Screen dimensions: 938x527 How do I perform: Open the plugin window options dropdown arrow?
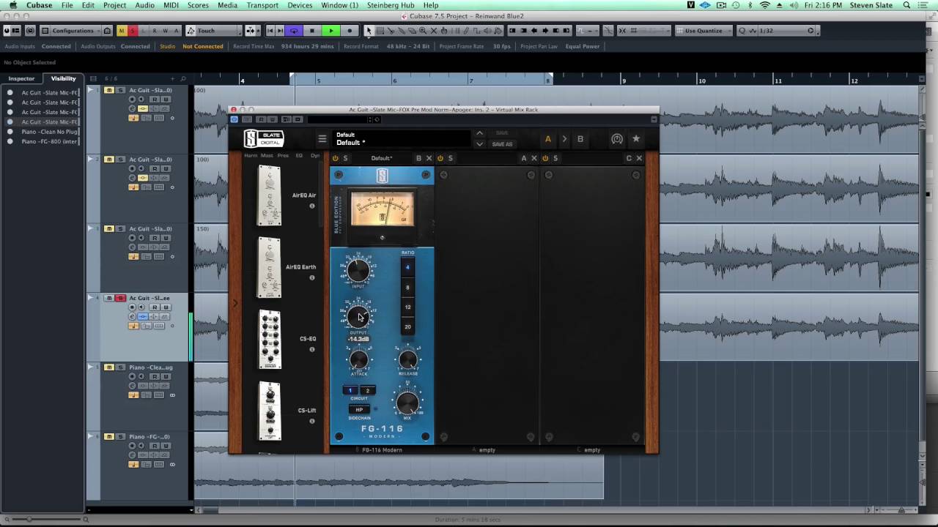[x=654, y=119]
